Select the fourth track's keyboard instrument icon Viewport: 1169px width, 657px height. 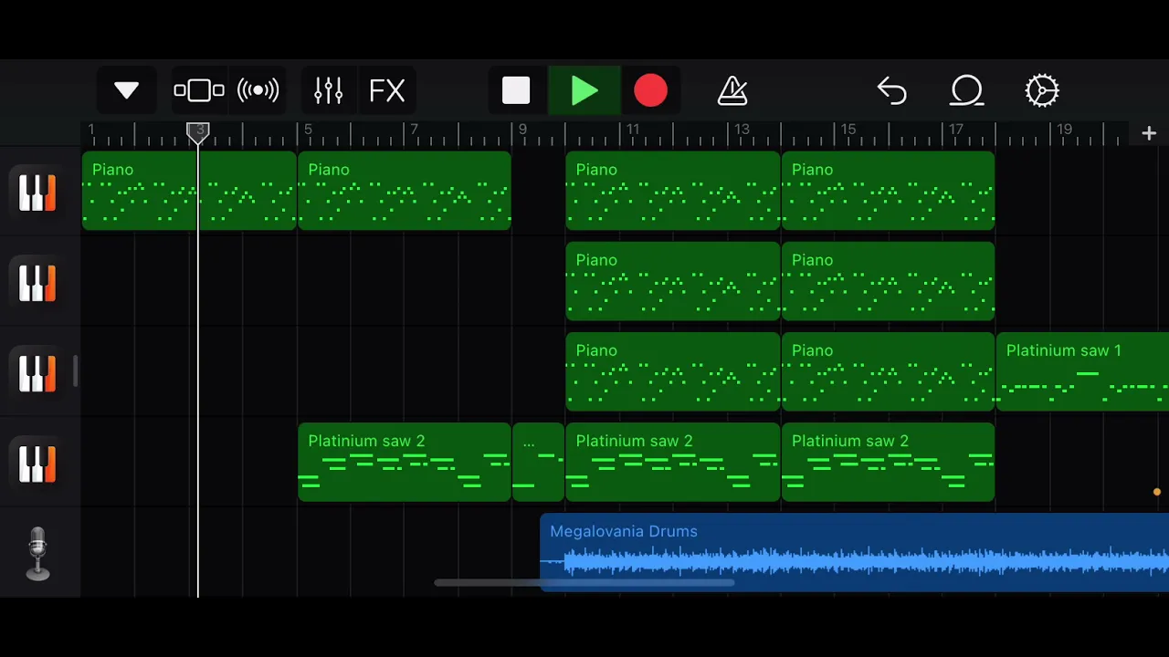[37, 464]
